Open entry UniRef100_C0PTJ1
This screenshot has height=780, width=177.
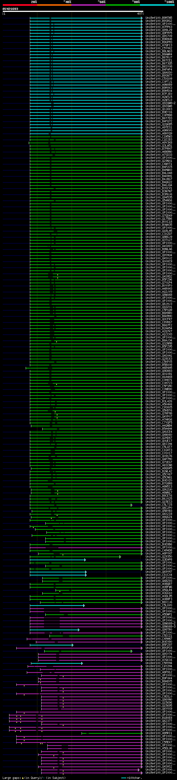click(159, 82)
